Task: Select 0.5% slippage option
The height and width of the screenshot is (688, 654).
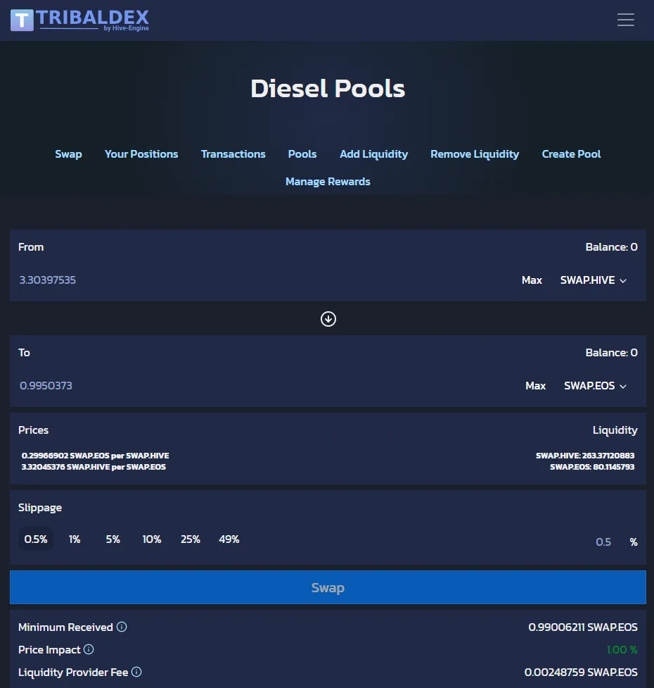Action: pyautogui.click(x=36, y=539)
